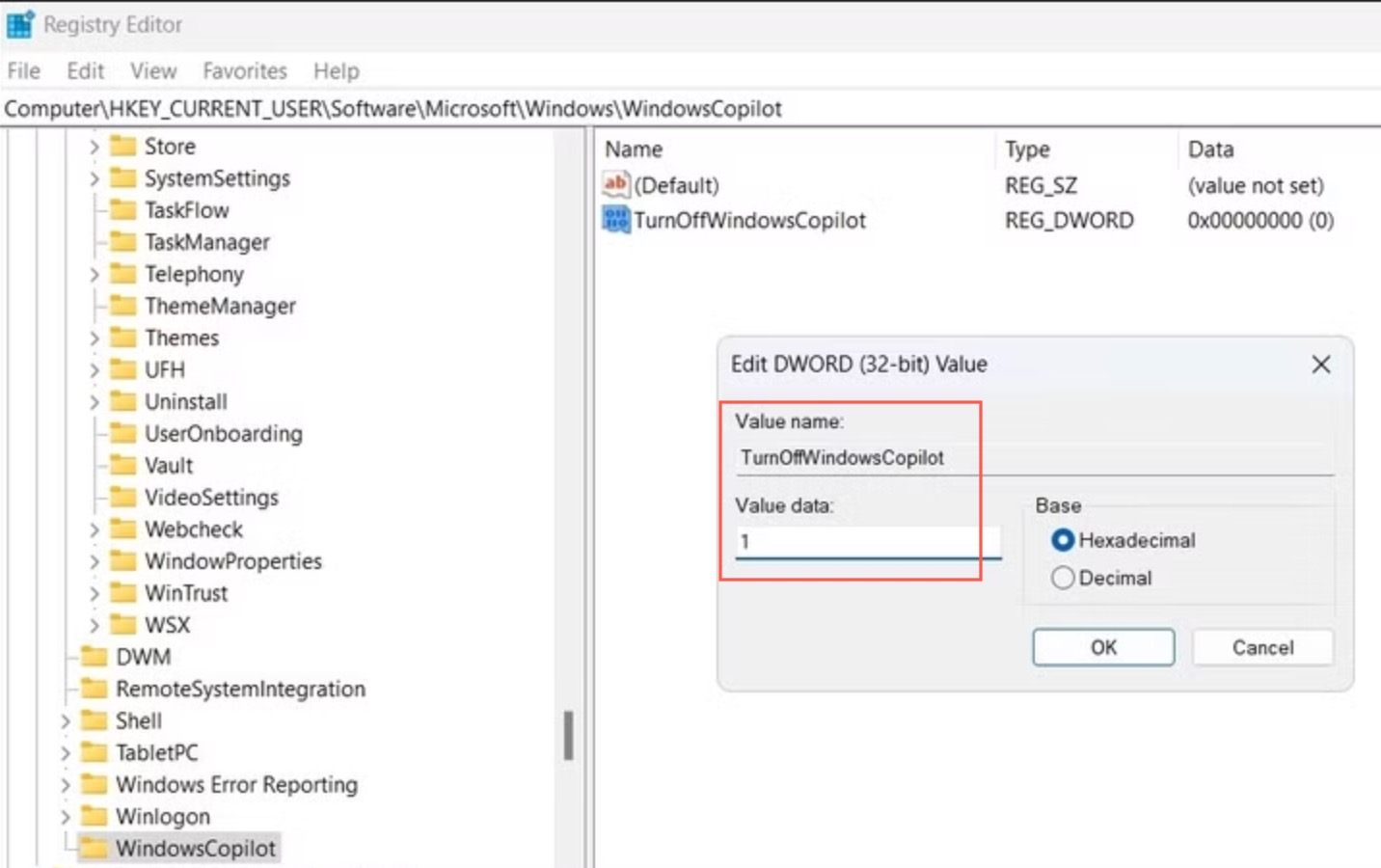Click the Uninstall folder icon

(123, 401)
